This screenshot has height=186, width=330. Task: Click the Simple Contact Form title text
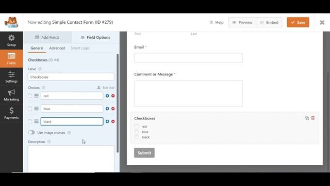[x=82, y=22]
